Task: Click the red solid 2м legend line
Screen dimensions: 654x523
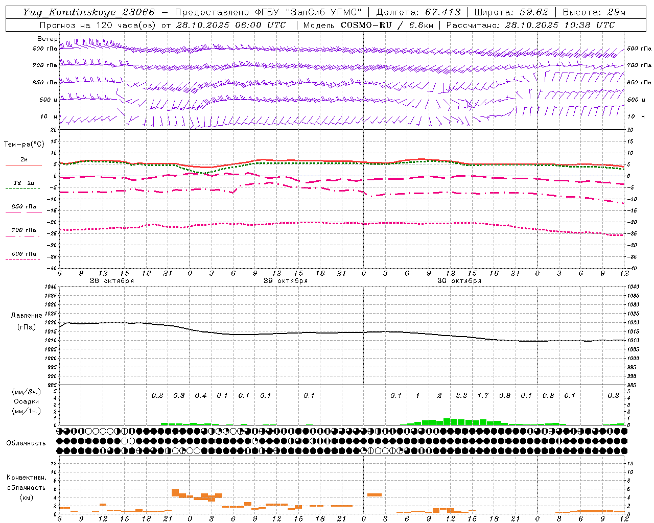Action: pos(24,165)
